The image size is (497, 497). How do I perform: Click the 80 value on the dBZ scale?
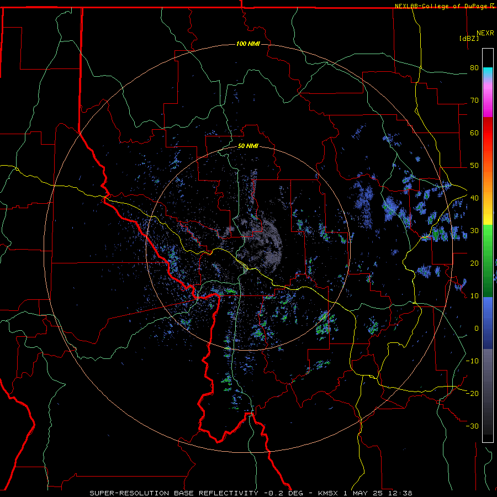click(474, 68)
